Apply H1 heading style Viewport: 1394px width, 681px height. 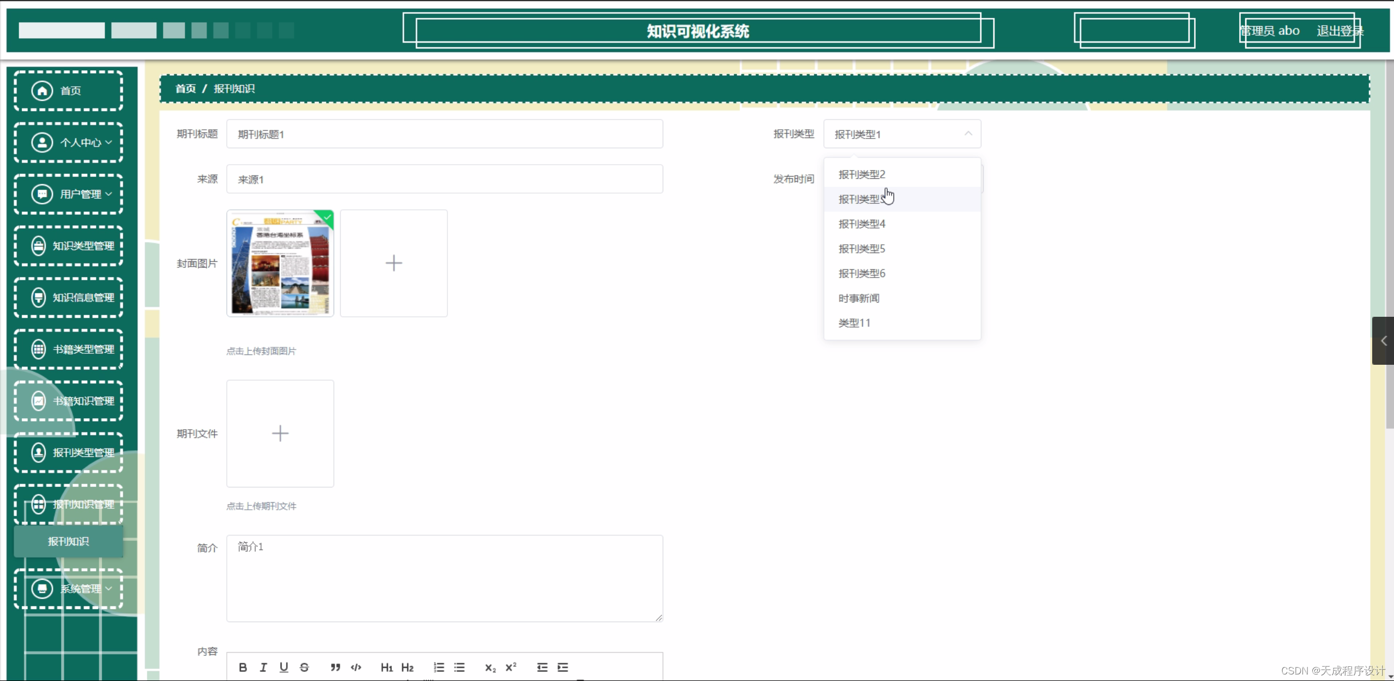(x=386, y=667)
